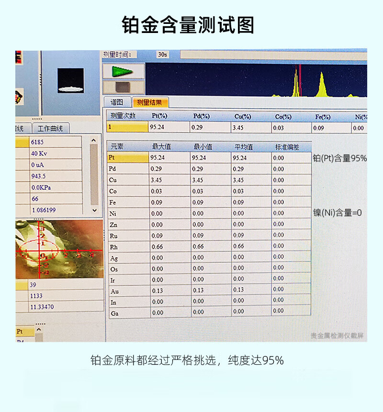This screenshot has height=412, width=383.
Task: Click the Pt(%) column header
Action: (x=159, y=116)
